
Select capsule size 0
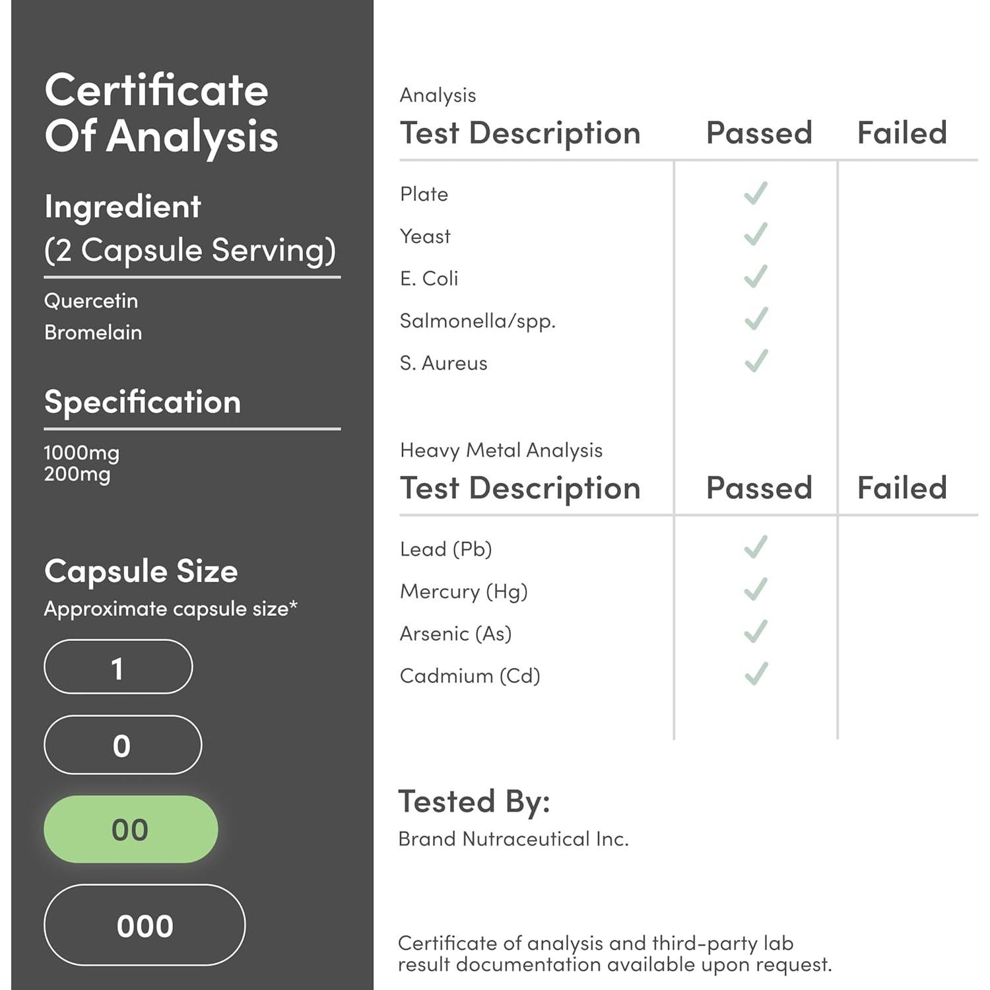point(123,745)
